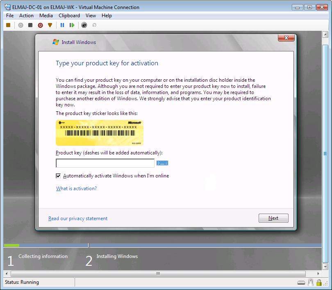Pause the virtual machine from the toolbar
This screenshot has width=332, height=290.
(62, 25)
